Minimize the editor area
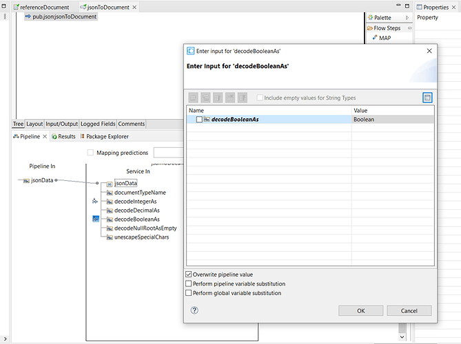 coord(398,6)
